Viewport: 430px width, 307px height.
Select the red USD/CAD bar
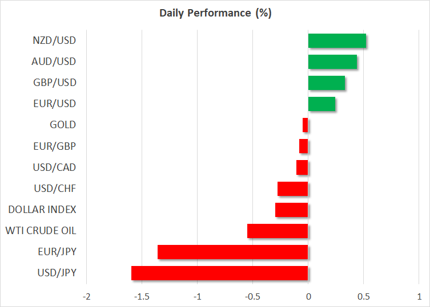click(x=302, y=167)
